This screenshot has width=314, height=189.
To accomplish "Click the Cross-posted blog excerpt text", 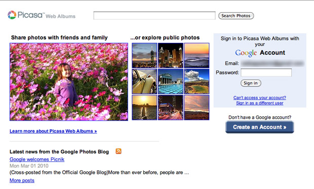I will tap(99, 172).
